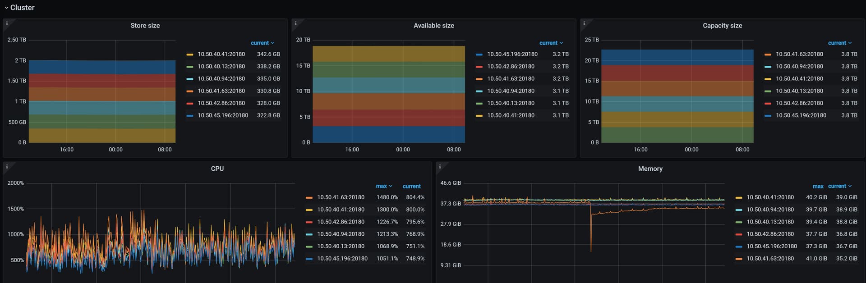
Task: Click the Memory legend max column header
Action: point(818,186)
